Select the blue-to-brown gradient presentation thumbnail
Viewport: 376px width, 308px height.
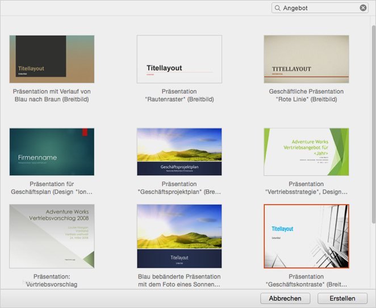tap(52, 59)
